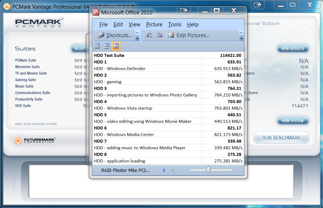Screen dimensions: 323x208
Task: Go to the next picture
Action: click(173, 170)
